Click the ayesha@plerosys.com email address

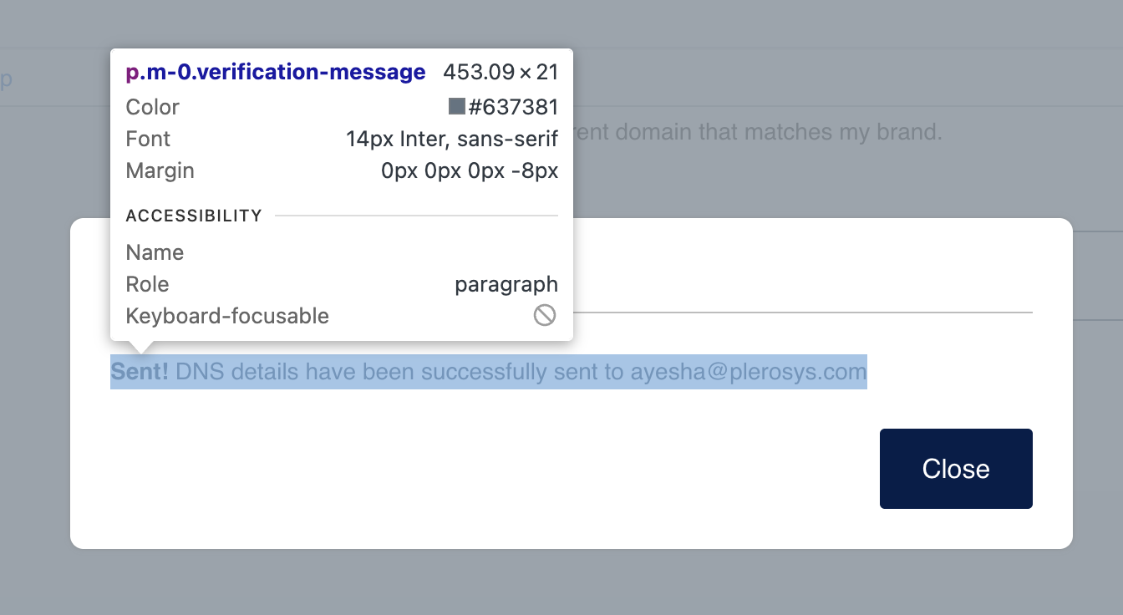pyautogui.click(x=748, y=371)
